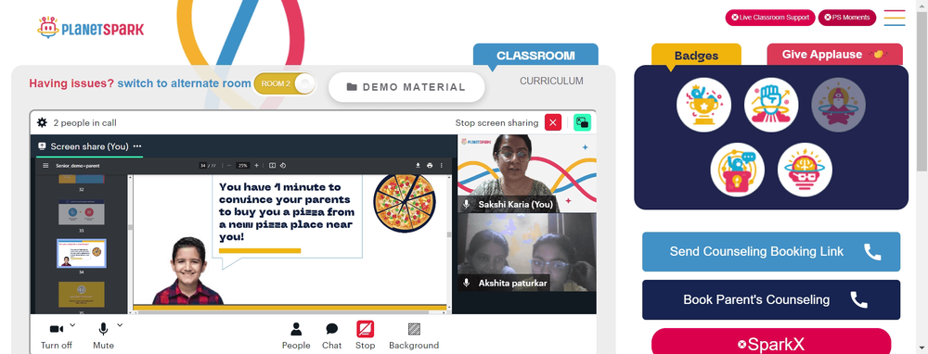Select slide thumbnail 34 in PDF sidebar
928x354 pixels.
click(x=81, y=253)
